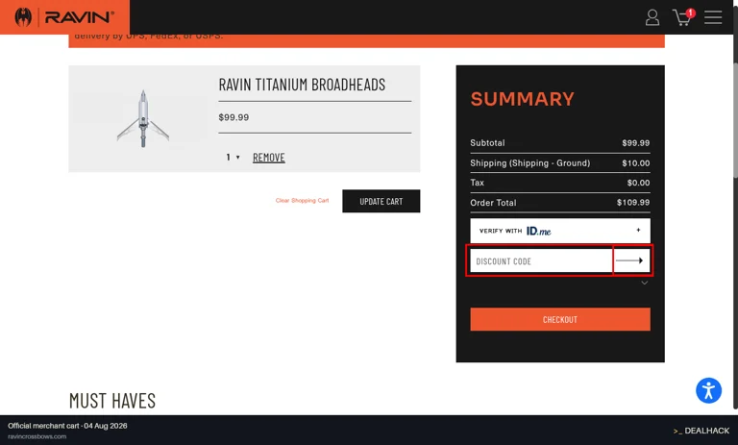
Task: Select the $99.99 item price text
Action: (234, 117)
